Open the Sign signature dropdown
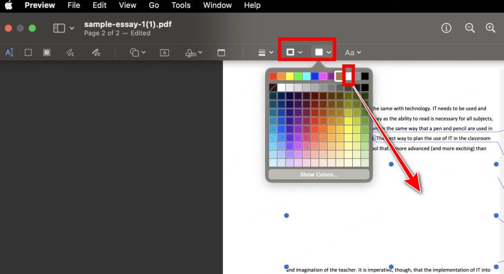The width and height of the screenshot is (504, 274). (193, 52)
